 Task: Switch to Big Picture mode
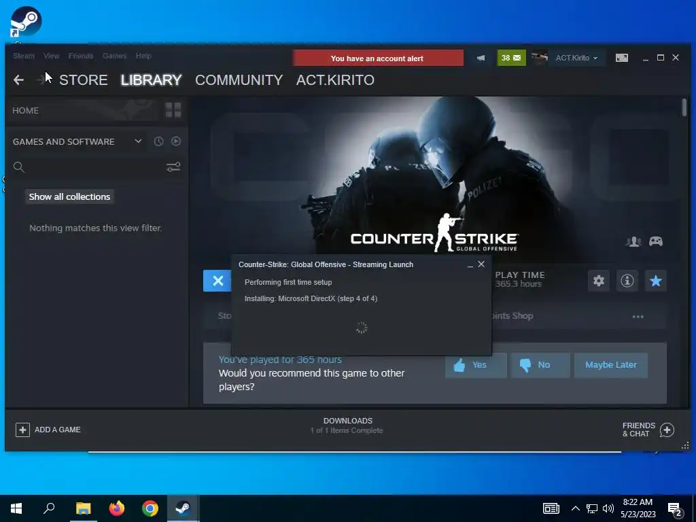pos(621,58)
